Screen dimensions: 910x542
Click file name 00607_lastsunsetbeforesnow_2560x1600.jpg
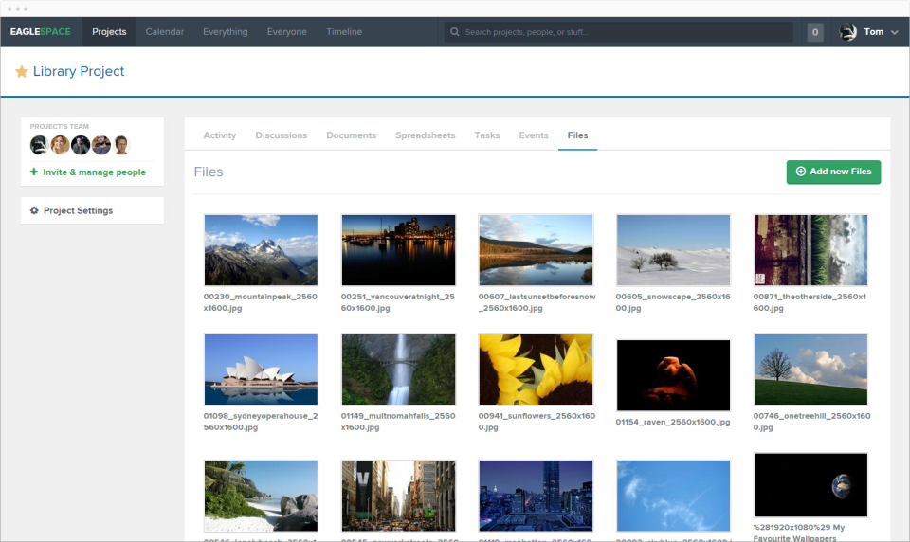coord(537,302)
